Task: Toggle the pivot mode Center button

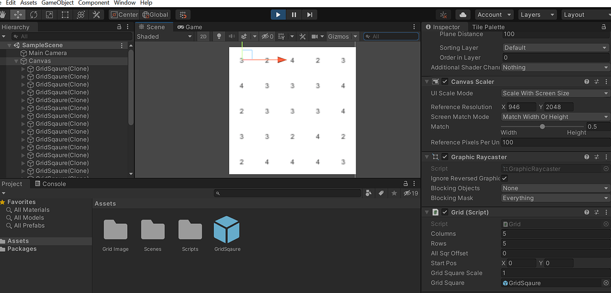Action: (124, 15)
